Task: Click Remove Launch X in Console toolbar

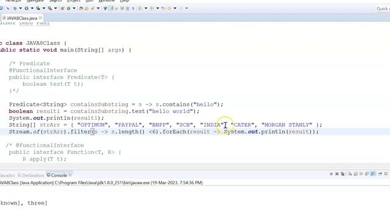Action: tap(337, 174)
